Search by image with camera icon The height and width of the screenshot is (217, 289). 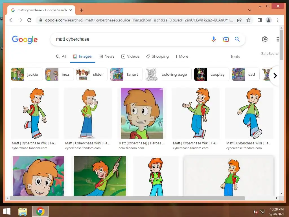point(226,39)
